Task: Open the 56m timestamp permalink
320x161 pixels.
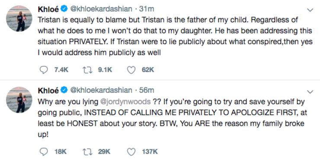Action: (x=147, y=90)
